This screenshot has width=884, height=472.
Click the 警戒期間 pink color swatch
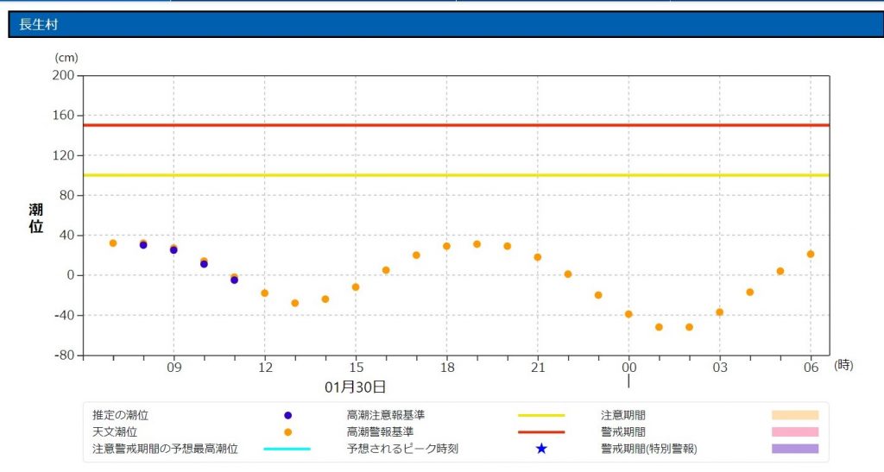(x=795, y=432)
